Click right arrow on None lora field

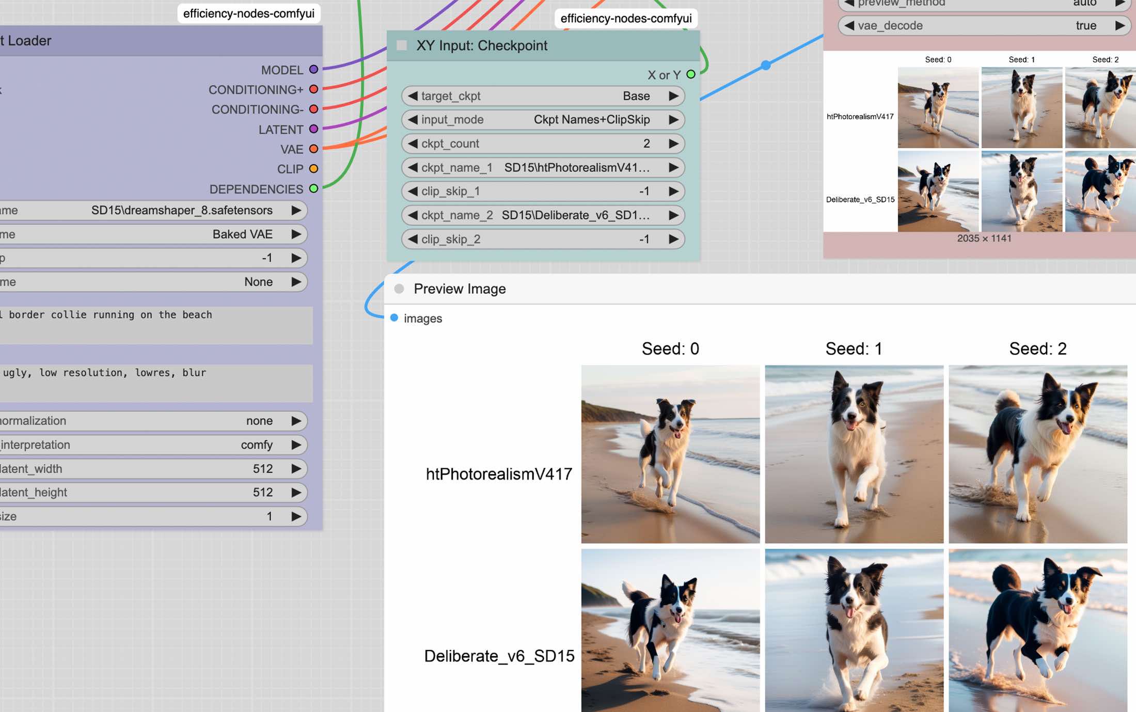click(x=296, y=282)
